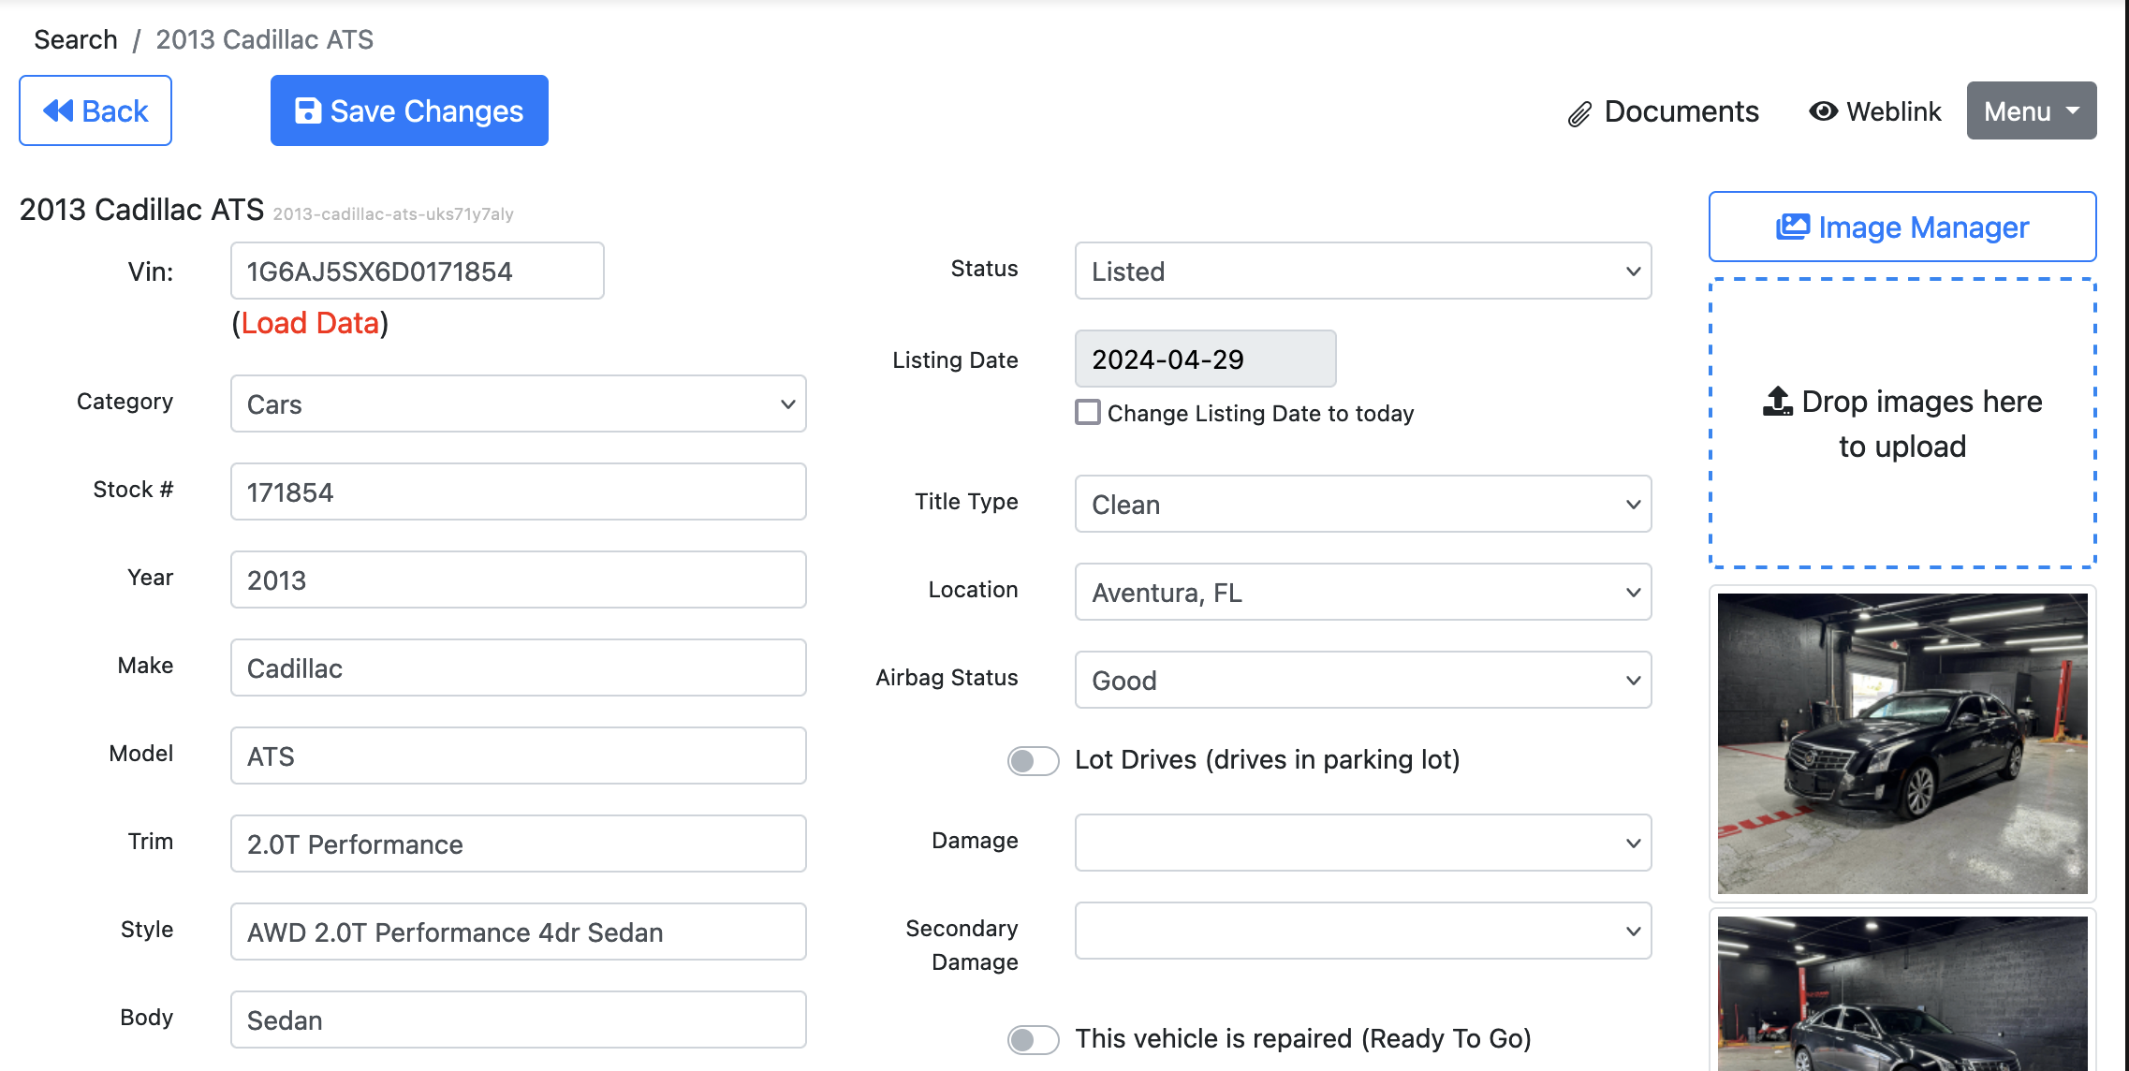Click the Back rewind arrow icon

pos(58,110)
